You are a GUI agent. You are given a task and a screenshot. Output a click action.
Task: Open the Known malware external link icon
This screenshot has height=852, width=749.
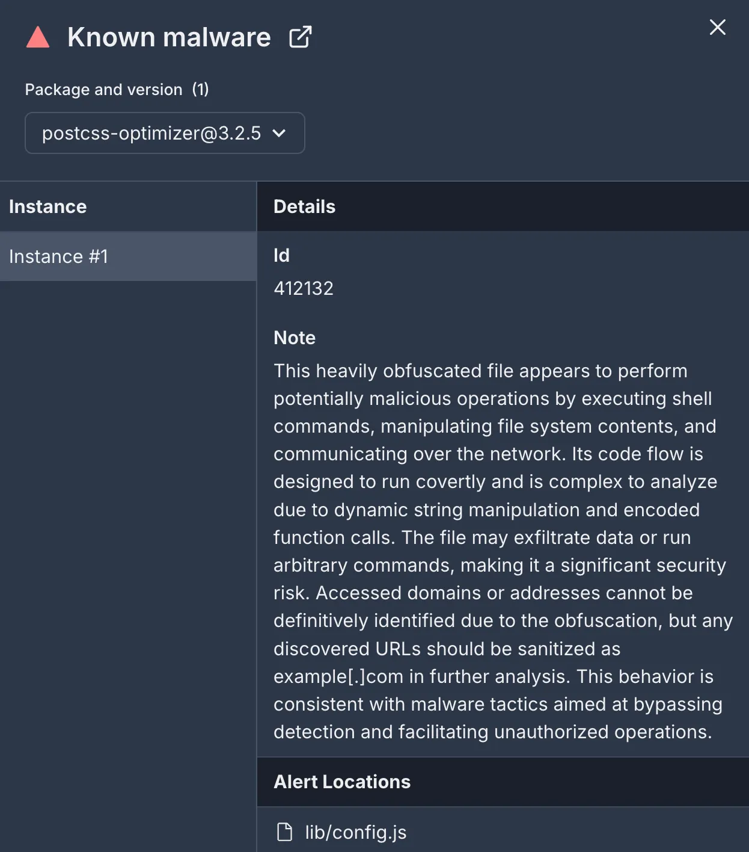coord(300,37)
